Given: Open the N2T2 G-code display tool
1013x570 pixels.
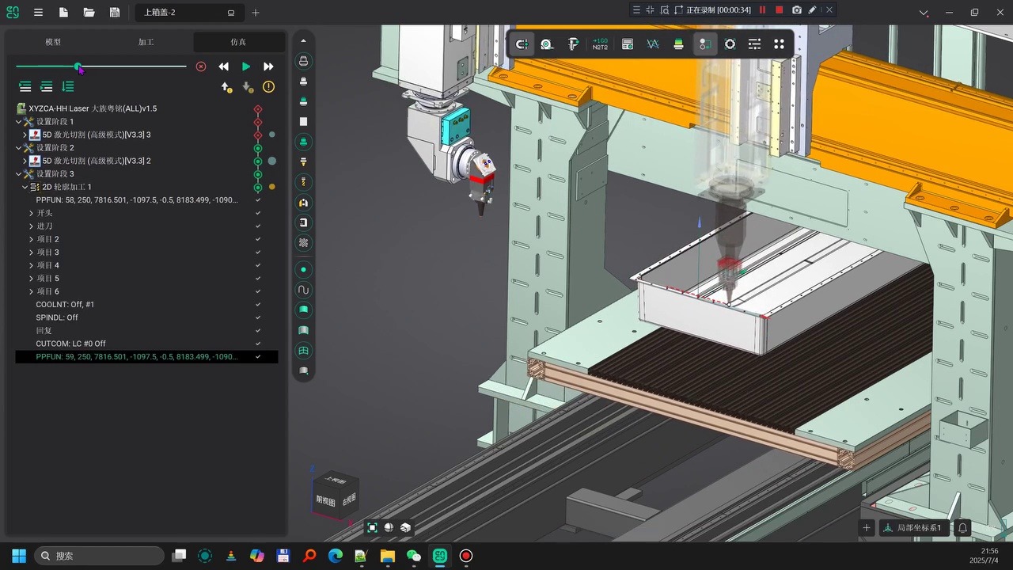Looking at the screenshot, I should 600,44.
